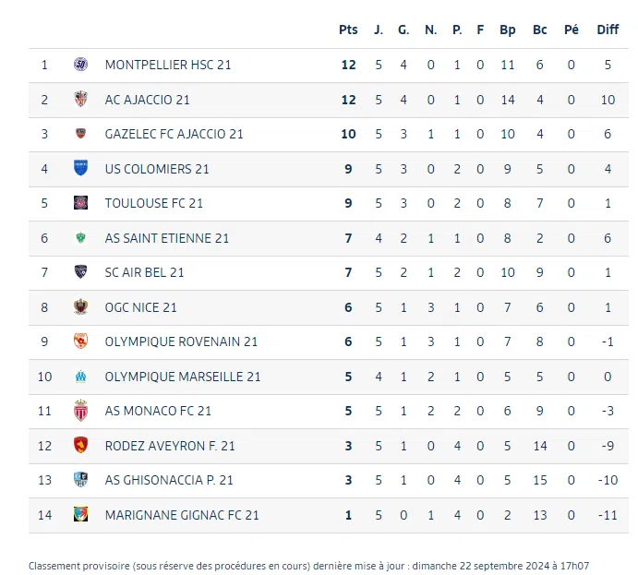Click the Olympique Marseille 21 logo
Screen dimensions: 638x575
(80, 377)
